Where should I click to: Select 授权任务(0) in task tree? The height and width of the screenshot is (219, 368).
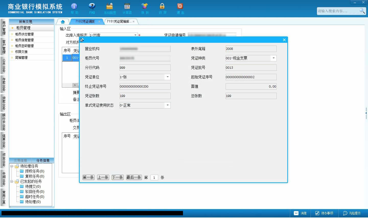click(x=34, y=171)
